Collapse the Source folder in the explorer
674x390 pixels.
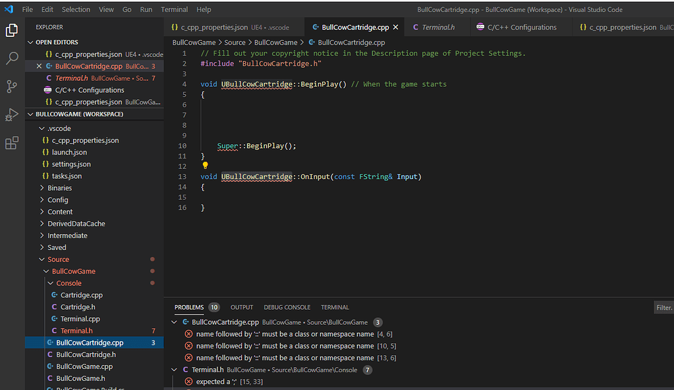click(x=42, y=258)
